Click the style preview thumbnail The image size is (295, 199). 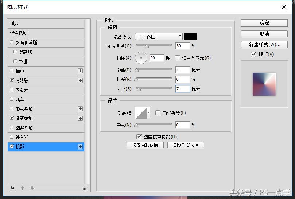click(264, 84)
